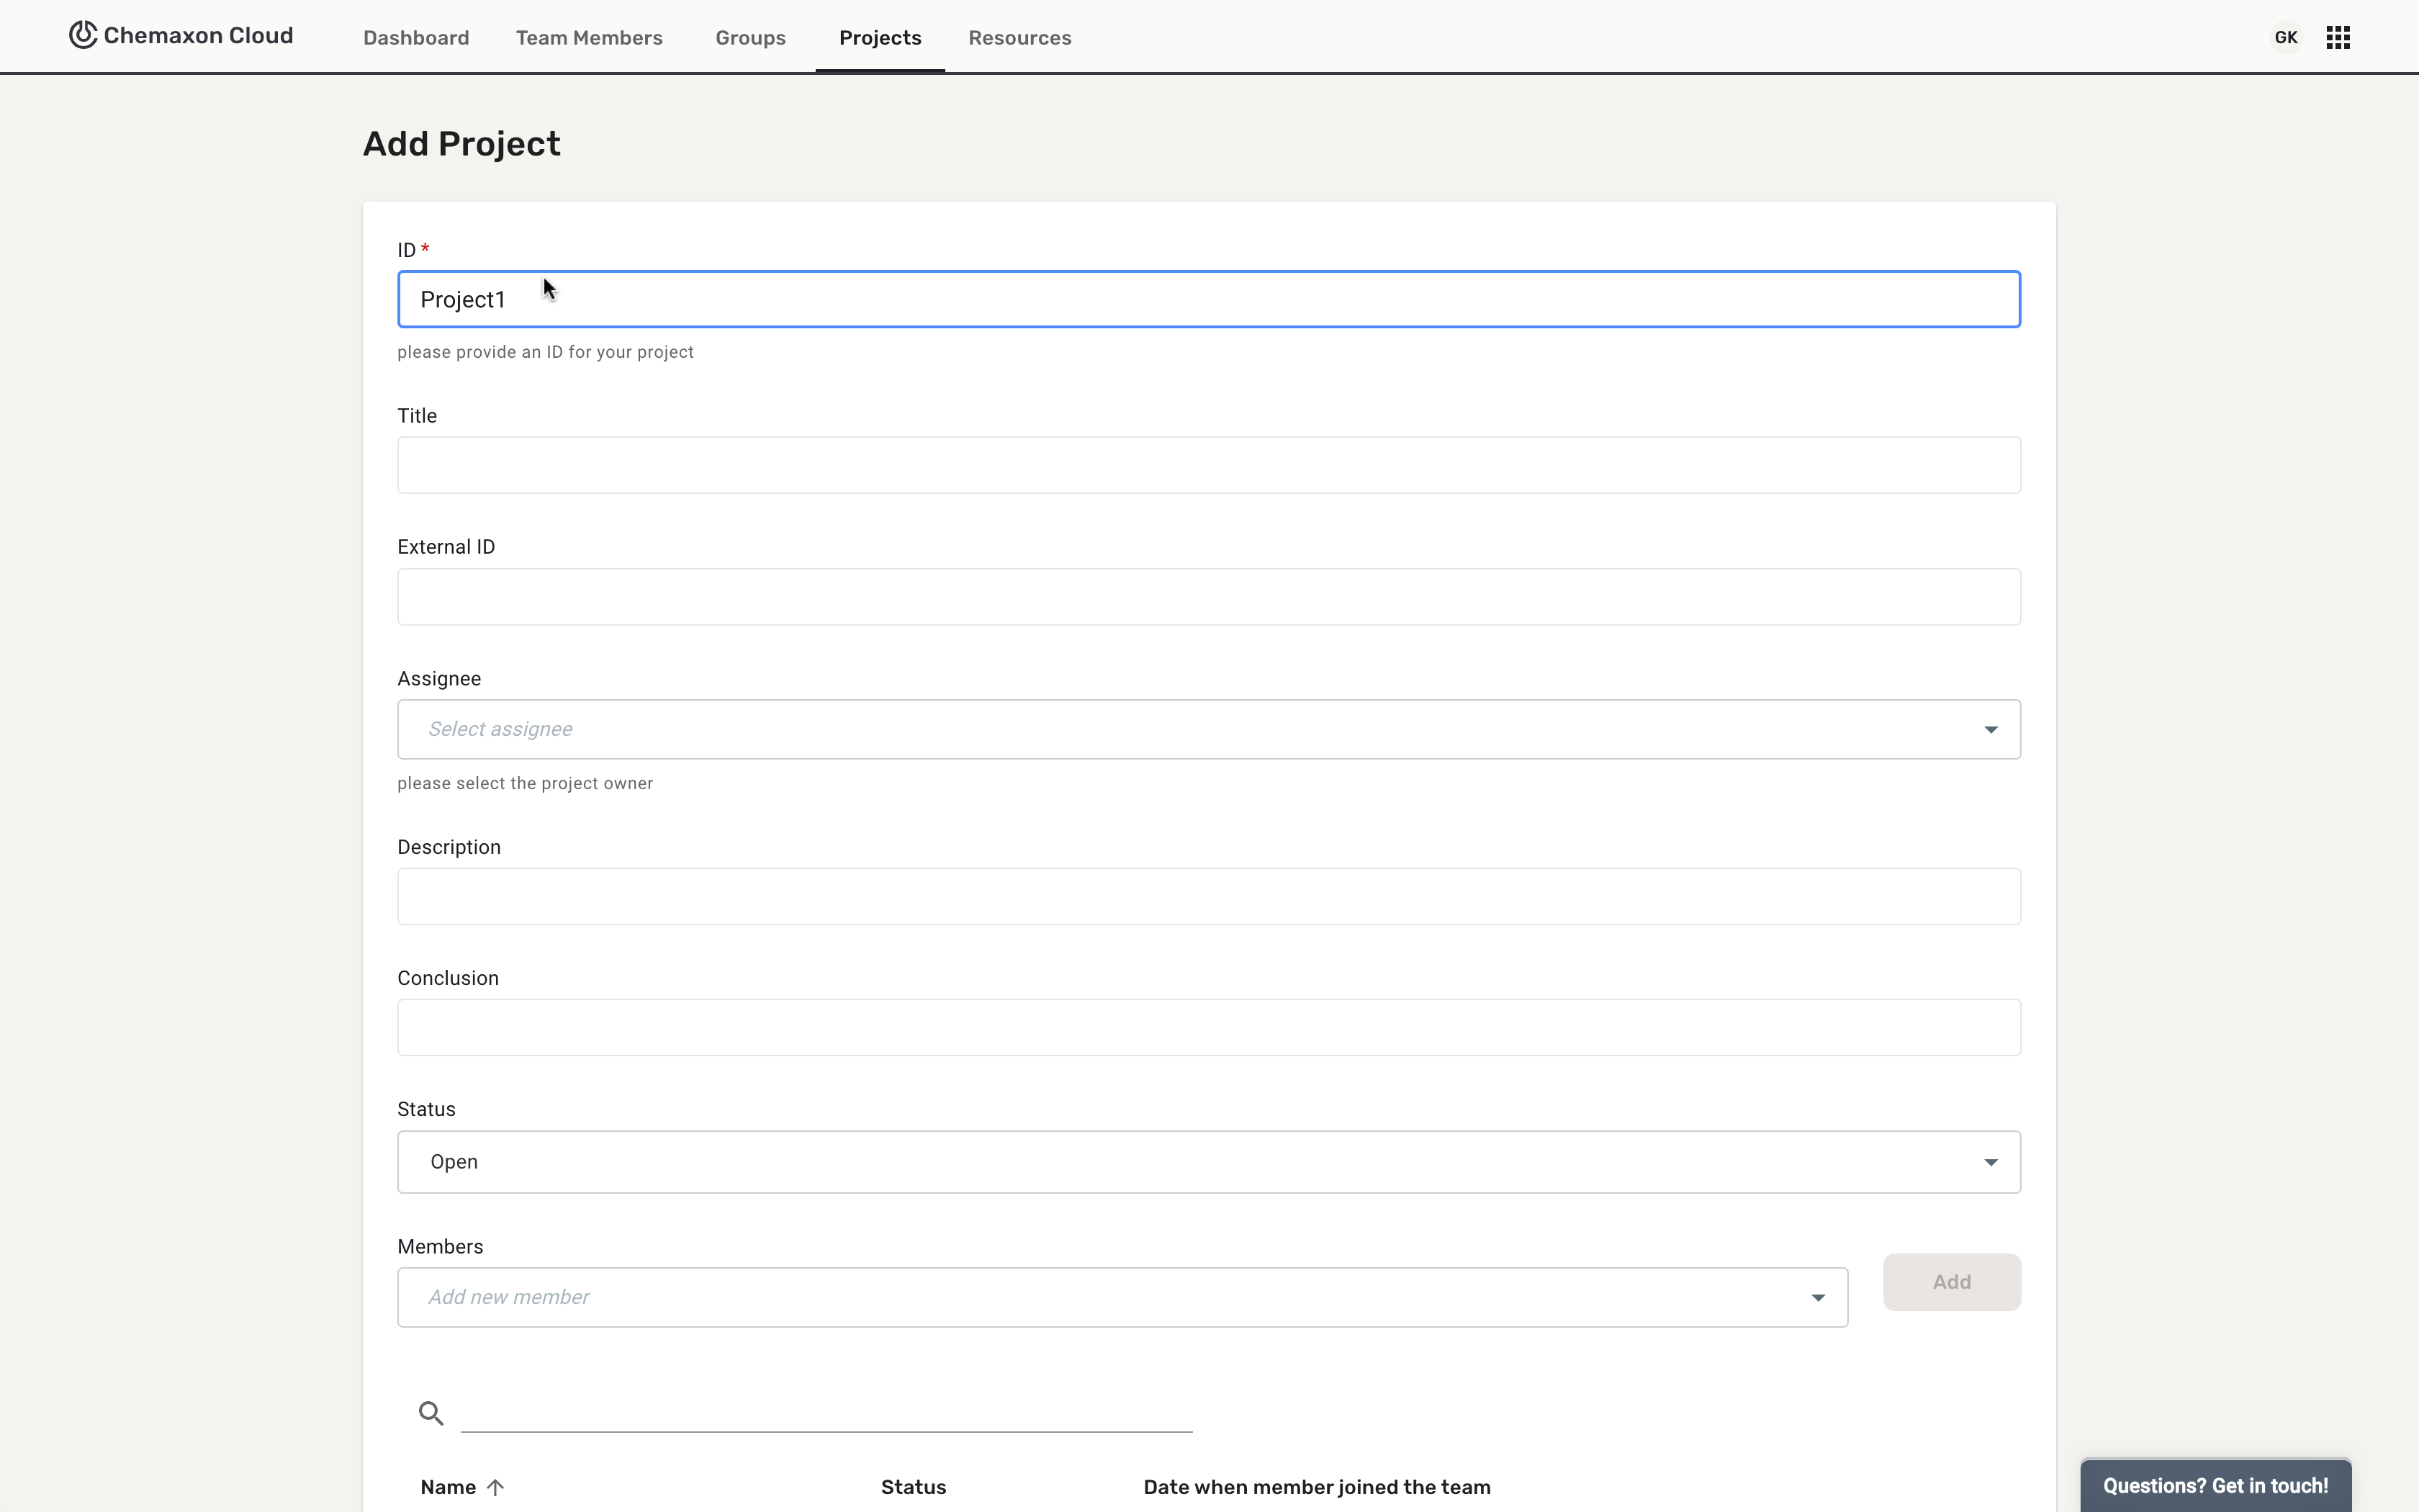Viewport: 2419px width, 1512px height.
Task: Switch to the Team Members tab
Action: point(589,38)
